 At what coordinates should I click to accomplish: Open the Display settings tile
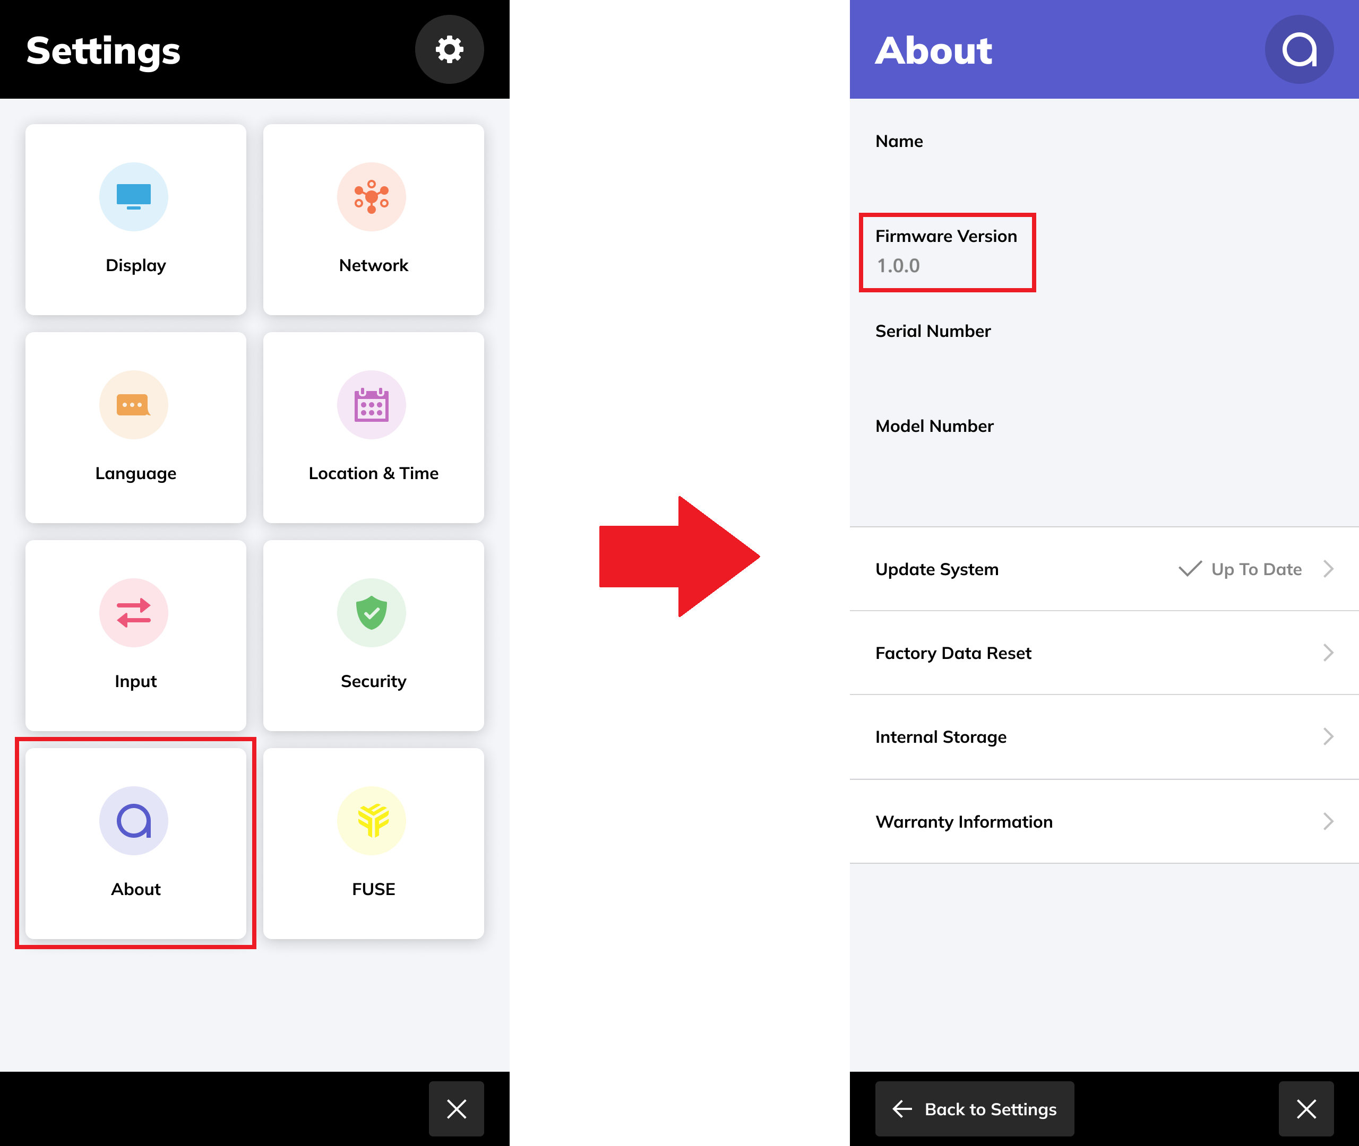tap(135, 220)
